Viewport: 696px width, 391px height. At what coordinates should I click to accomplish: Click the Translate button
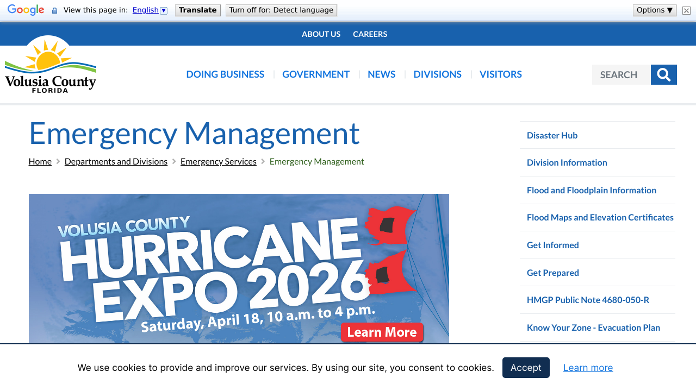[197, 10]
